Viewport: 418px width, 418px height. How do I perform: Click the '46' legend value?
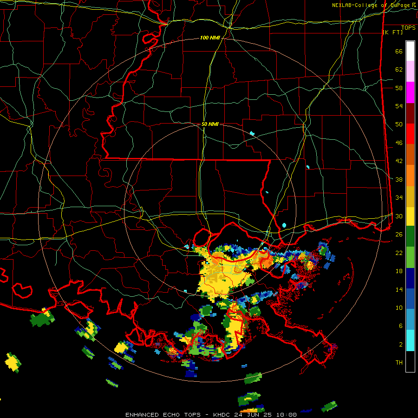point(399,143)
